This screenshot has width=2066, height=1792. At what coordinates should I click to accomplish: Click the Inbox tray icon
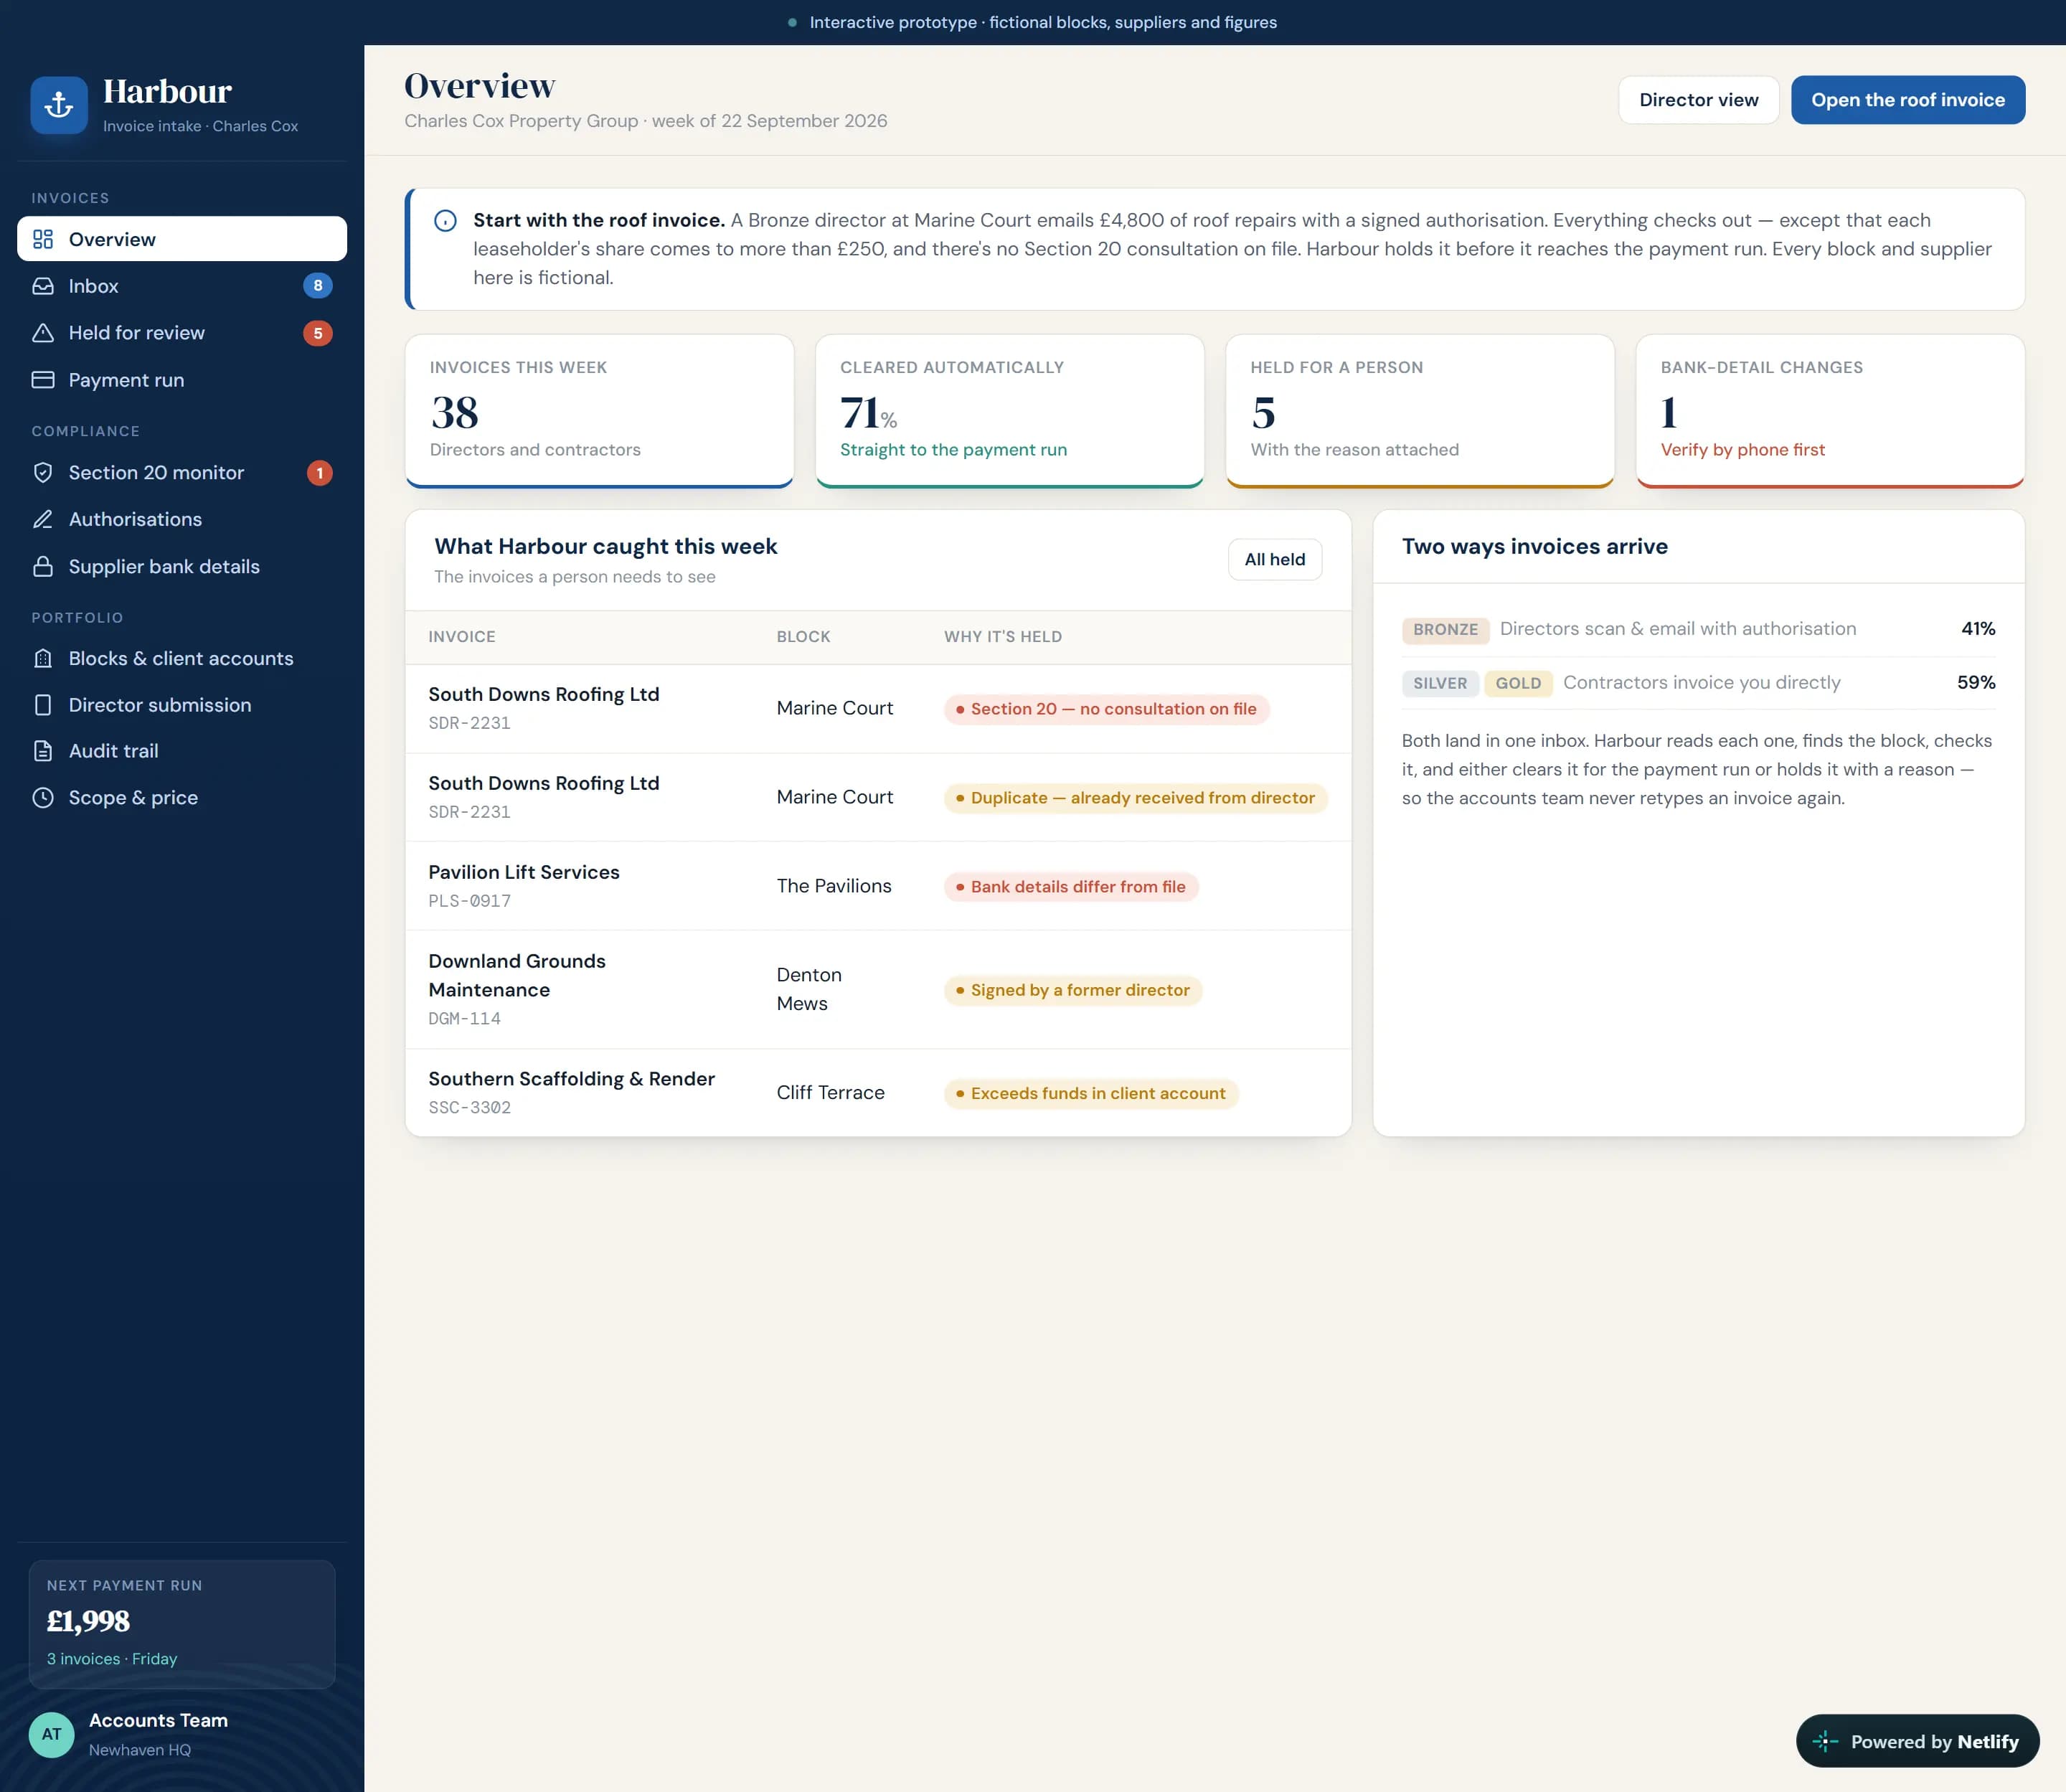(43, 286)
